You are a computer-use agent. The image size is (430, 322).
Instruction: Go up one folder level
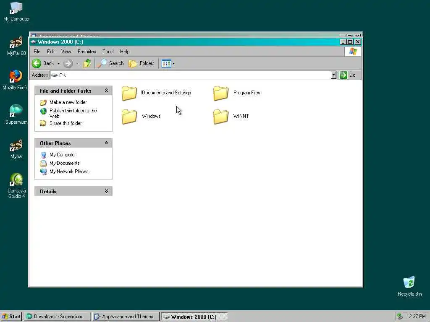[x=87, y=63]
